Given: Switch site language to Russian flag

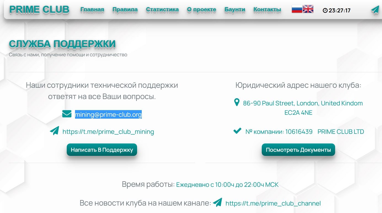Looking at the screenshot, I should [297, 9].
